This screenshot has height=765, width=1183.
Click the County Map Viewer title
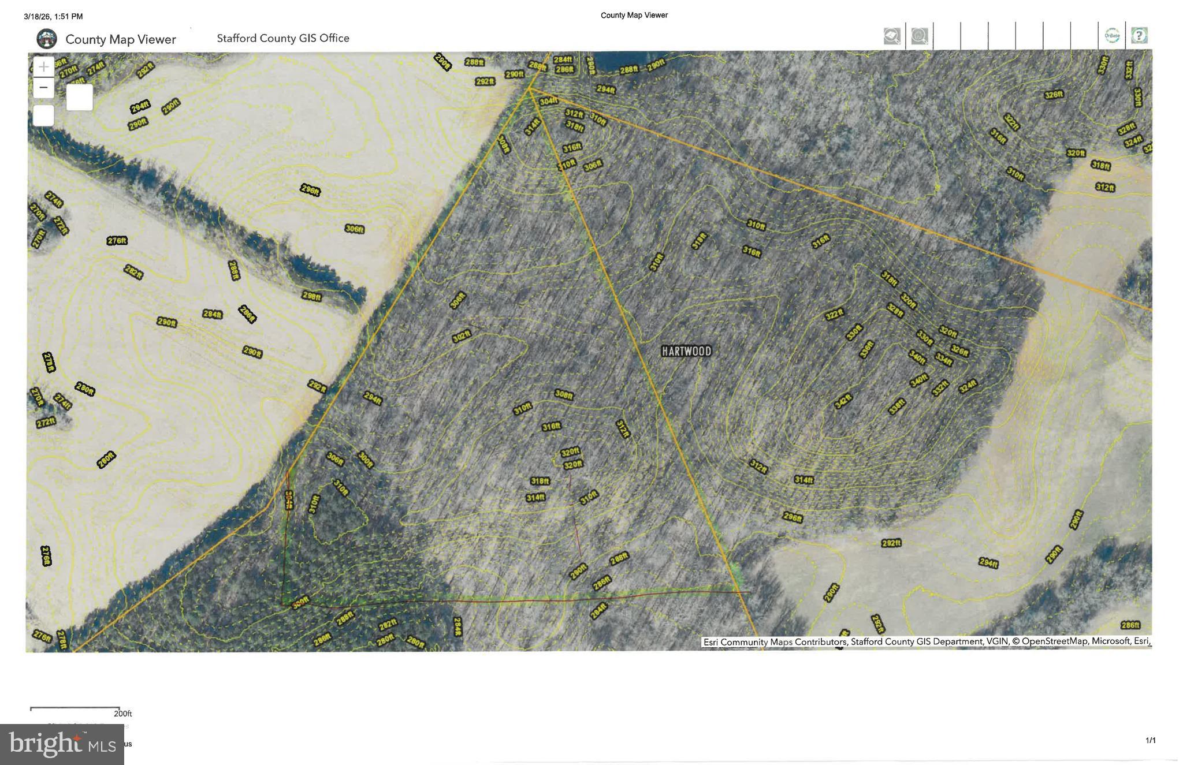coord(121,39)
